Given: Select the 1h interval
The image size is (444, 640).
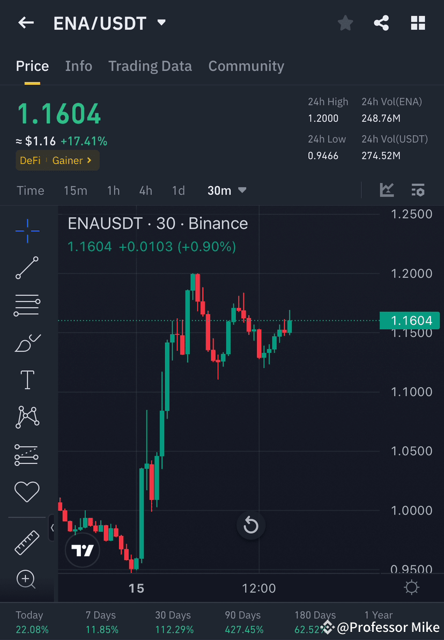Looking at the screenshot, I should click(114, 190).
